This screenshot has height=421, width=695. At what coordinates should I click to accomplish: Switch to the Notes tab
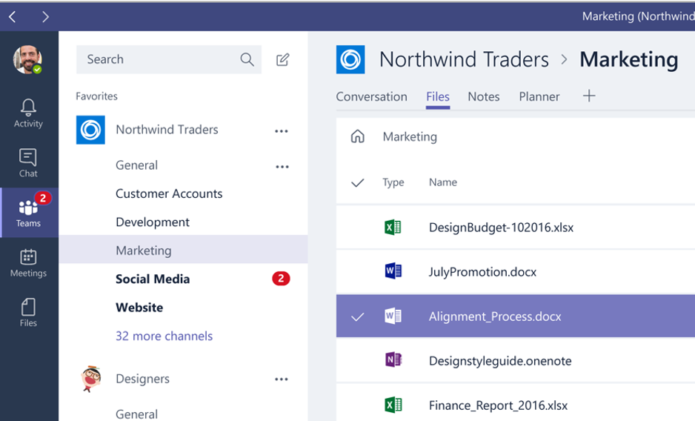(x=484, y=96)
